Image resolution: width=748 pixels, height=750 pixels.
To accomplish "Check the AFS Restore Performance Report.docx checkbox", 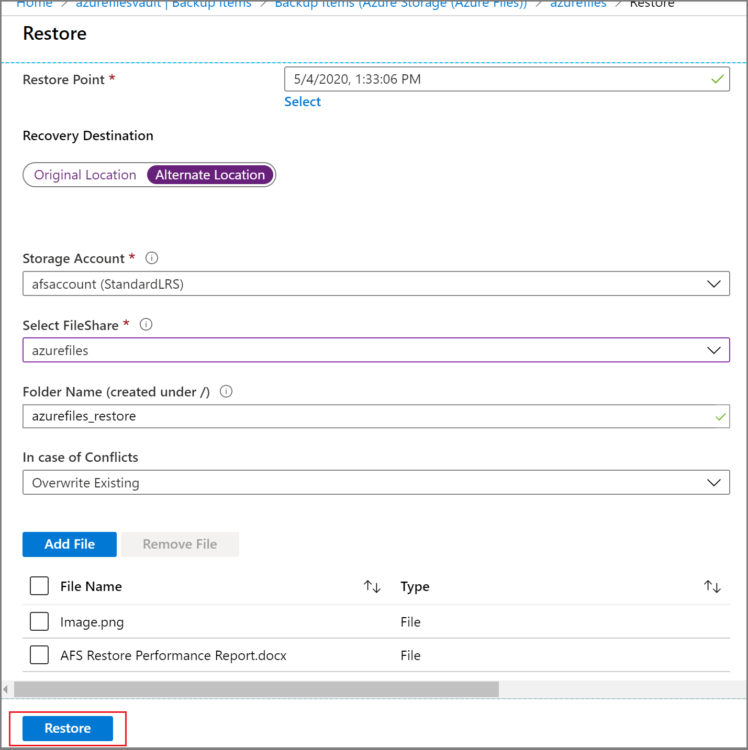I will click(39, 655).
